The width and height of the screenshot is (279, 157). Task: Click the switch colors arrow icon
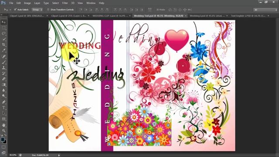tap(5, 136)
